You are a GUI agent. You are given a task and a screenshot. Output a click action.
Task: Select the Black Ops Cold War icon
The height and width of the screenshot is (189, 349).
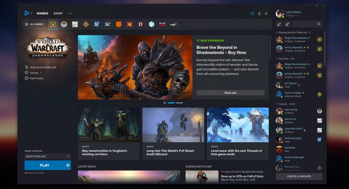pyautogui.click(x=162, y=24)
